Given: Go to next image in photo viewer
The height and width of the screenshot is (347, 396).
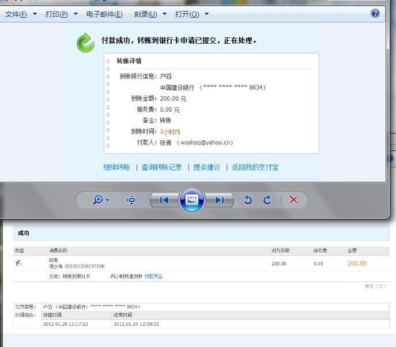Looking at the screenshot, I should [x=219, y=200].
